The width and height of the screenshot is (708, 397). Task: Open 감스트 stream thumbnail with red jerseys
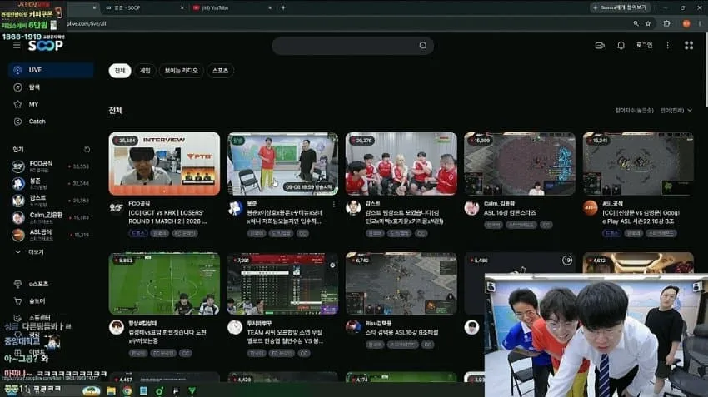pos(401,163)
